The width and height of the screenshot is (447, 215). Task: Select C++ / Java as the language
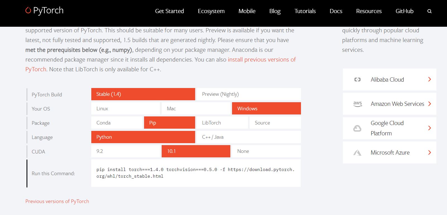pyautogui.click(x=249, y=137)
